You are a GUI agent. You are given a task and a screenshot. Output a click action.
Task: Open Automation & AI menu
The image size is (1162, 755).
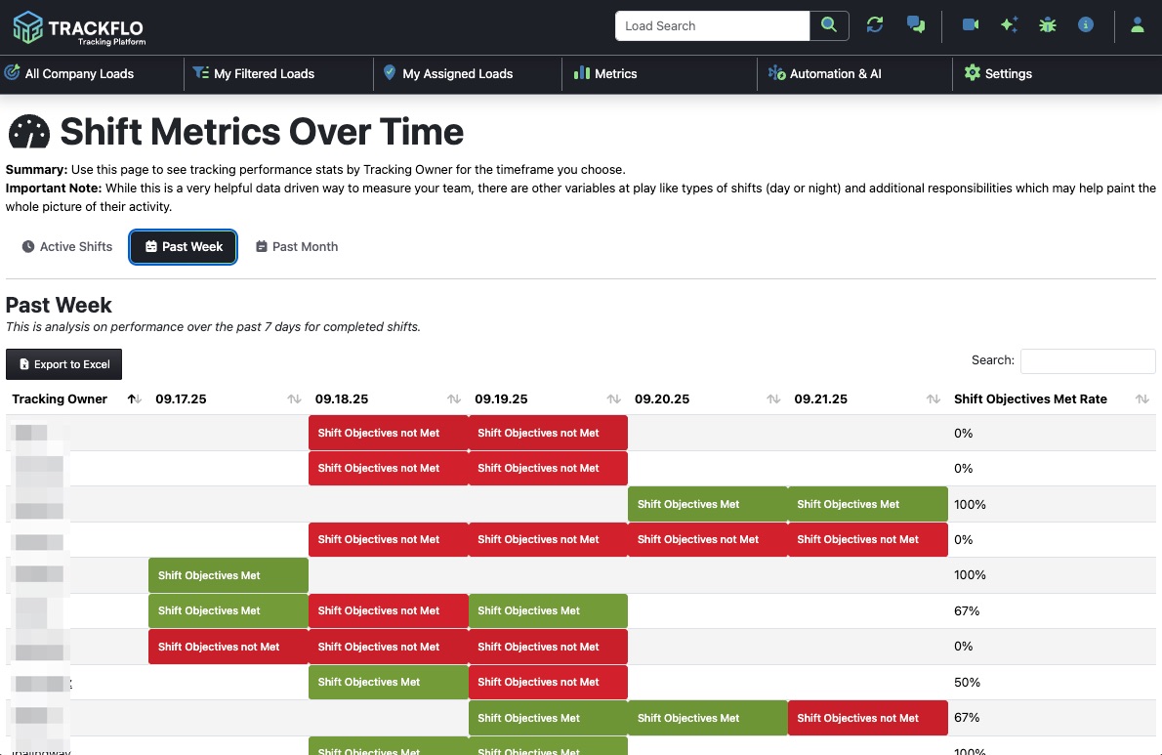tap(824, 73)
